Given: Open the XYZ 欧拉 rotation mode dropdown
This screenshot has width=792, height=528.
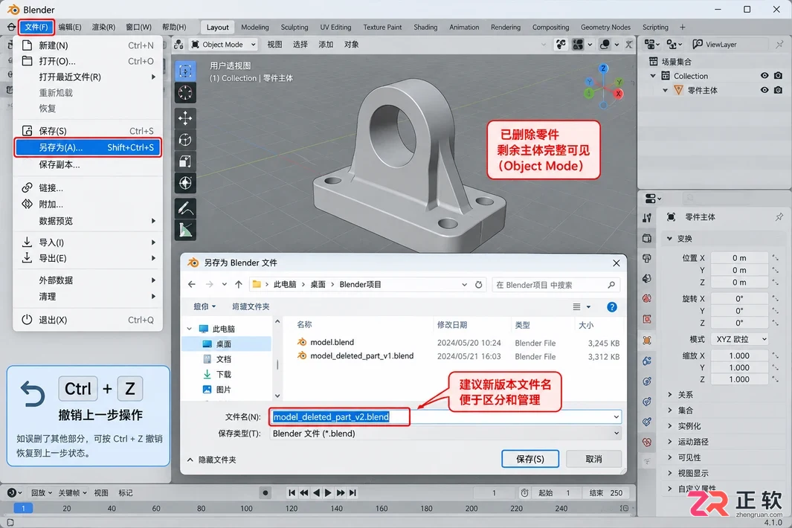Looking at the screenshot, I should [x=740, y=339].
